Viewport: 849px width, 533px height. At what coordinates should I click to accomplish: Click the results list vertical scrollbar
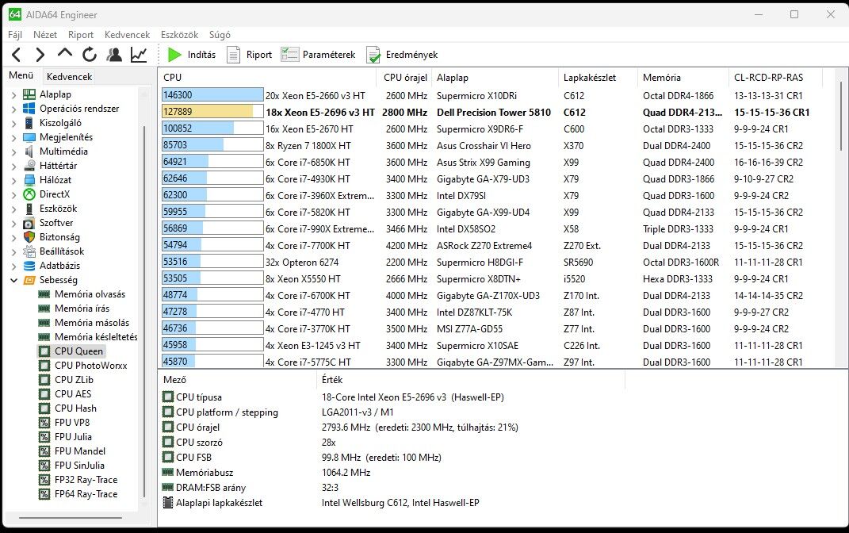[841, 116]
